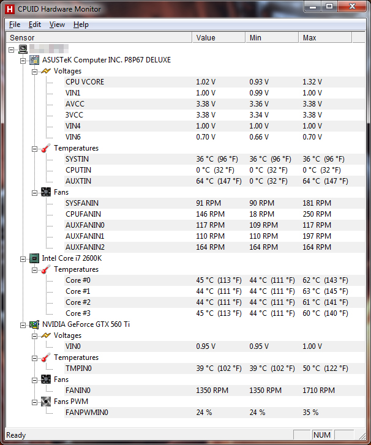The height and width of the screenshot is (445, 371).
Task: Click the motherboard Temperatures thermometer icon
Action: [46, 148]
